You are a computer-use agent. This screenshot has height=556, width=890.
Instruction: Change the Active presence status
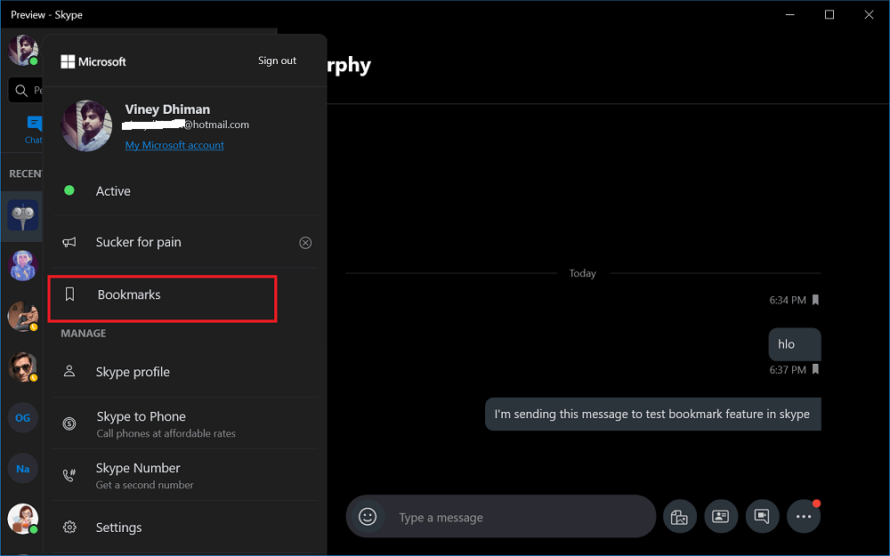pos(185,191)
